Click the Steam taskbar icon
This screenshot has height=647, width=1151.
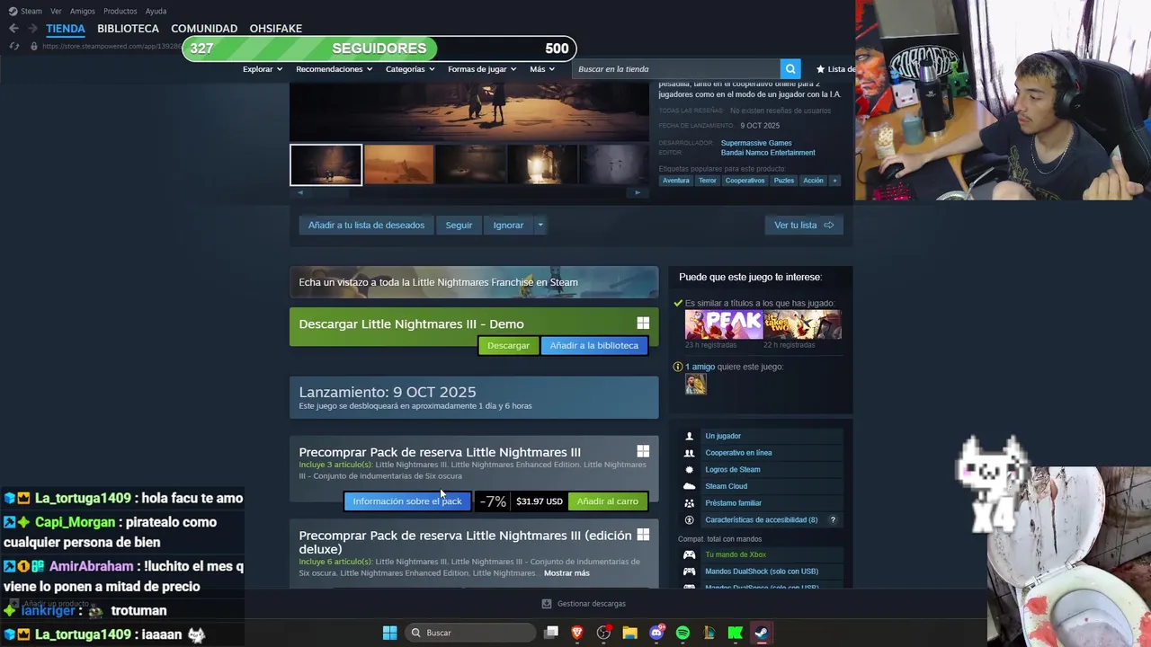[x=762, y=633]
